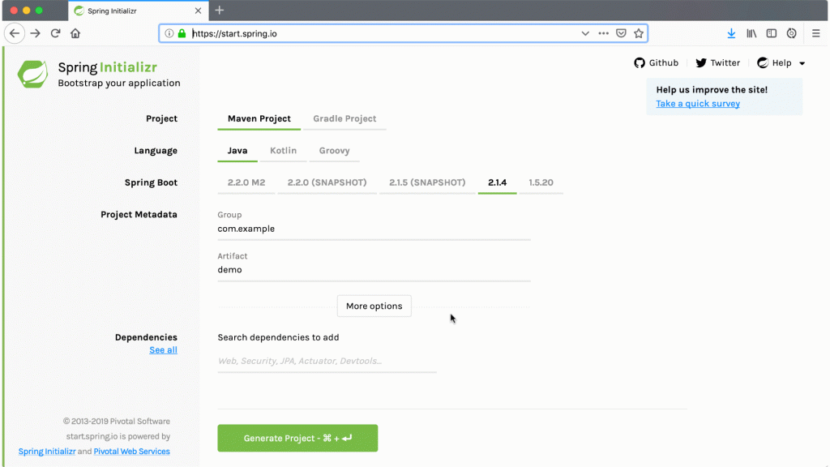This screenshot has height=467, width=830.
Task: Click the green padlock security icon
Action: point(182,33)
